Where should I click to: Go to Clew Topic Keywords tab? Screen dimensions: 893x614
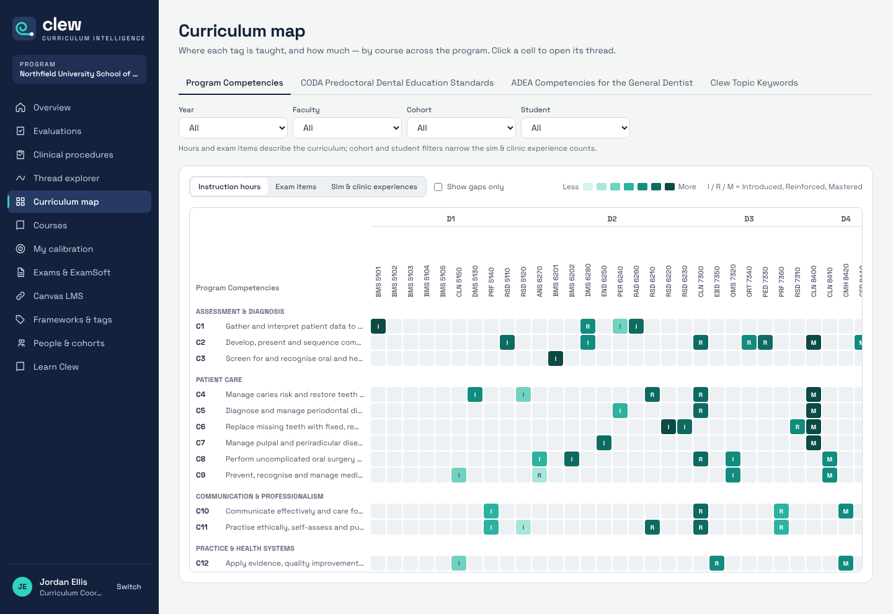pos(754,83)
